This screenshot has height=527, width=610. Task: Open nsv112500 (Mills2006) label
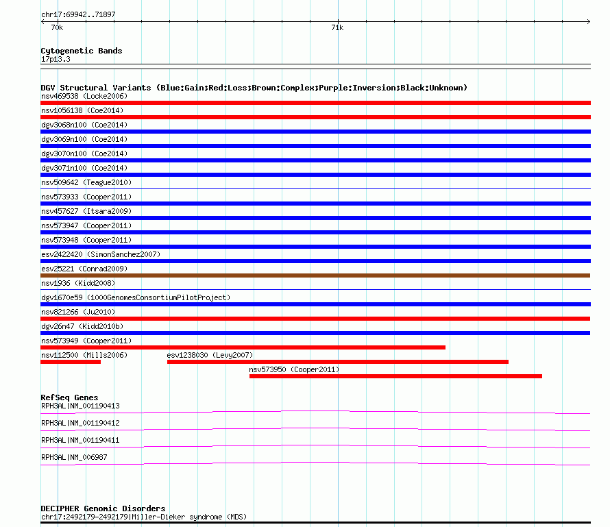coord(84,355)
